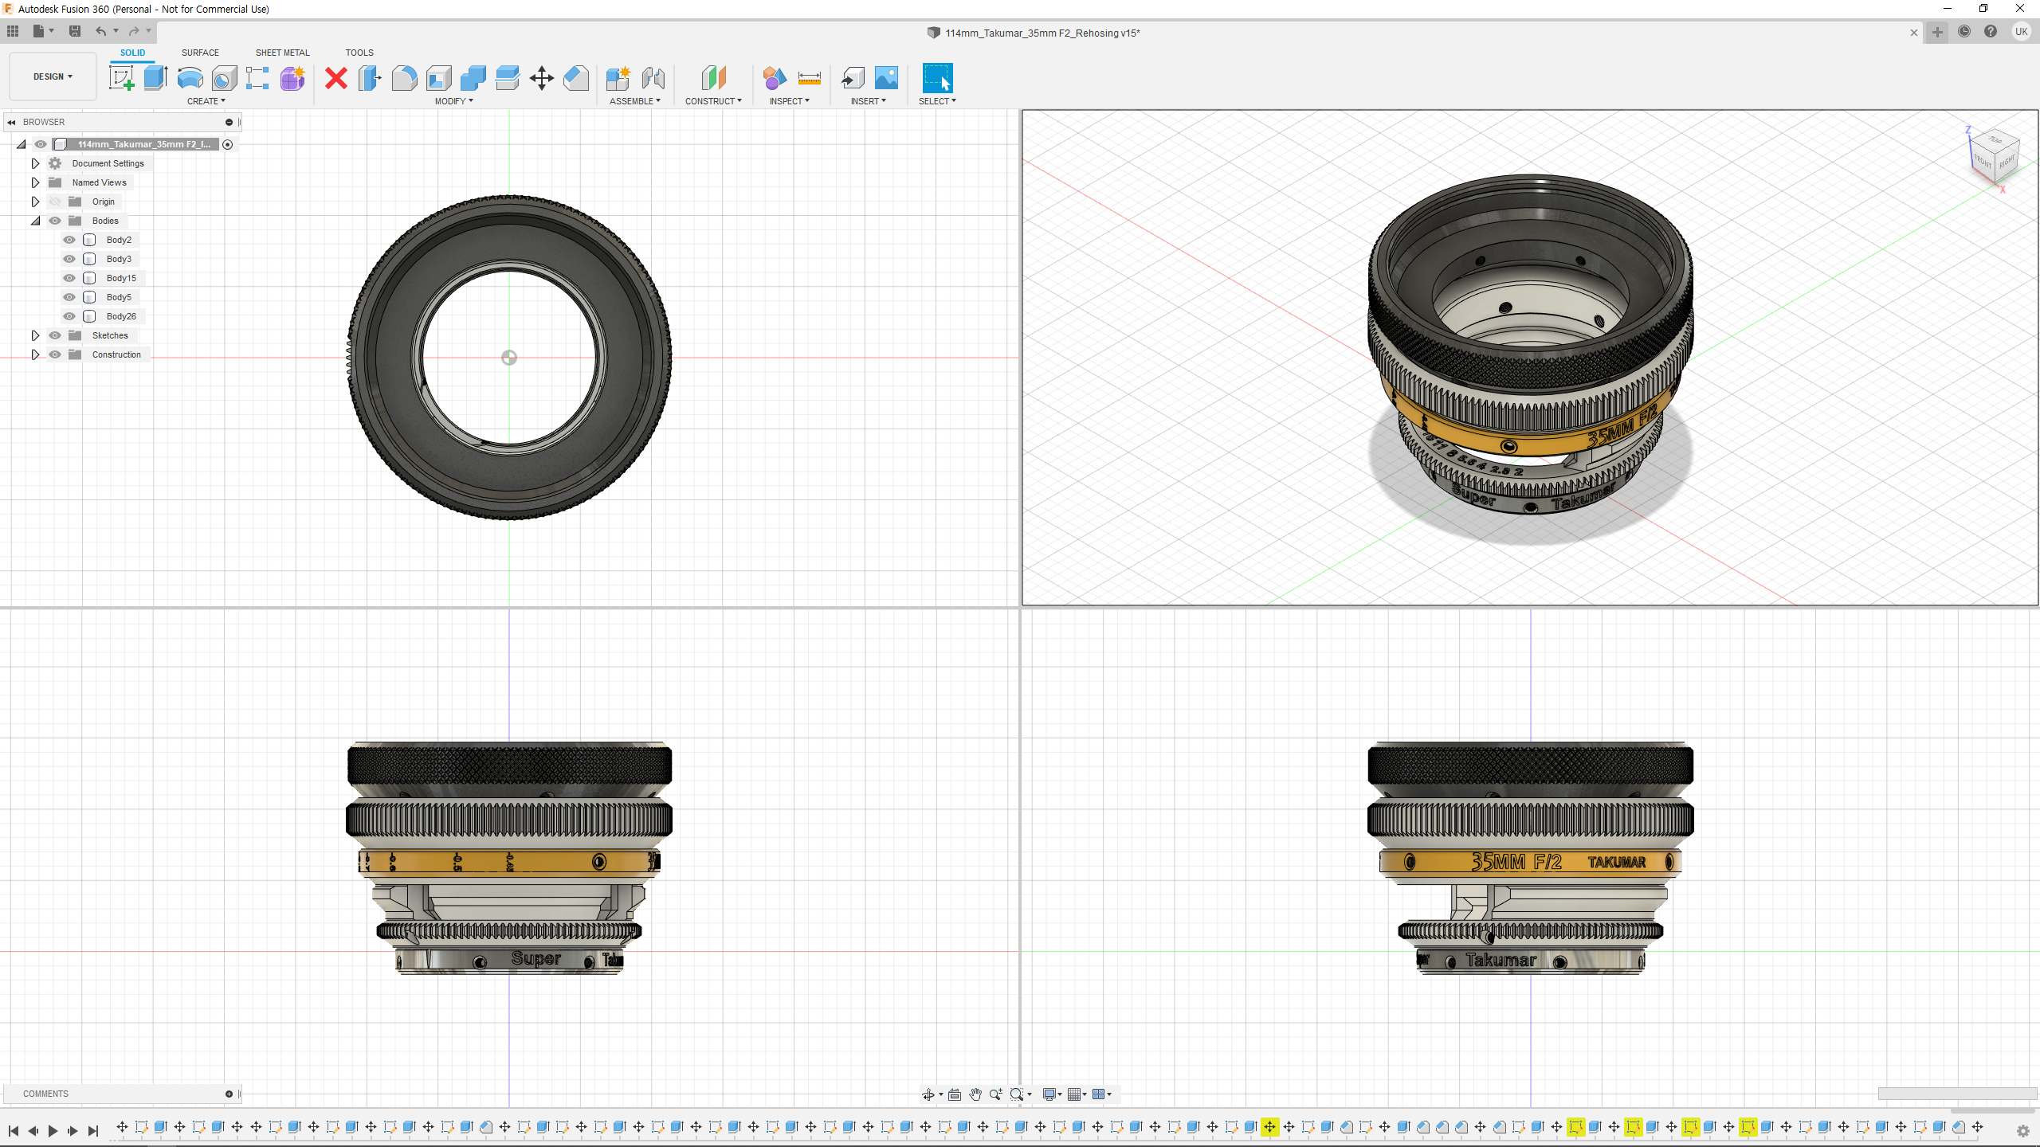Select the Move/Copy arrows tool
The width and height of the screenshot is (2040, 1147).
pyautogui.click(x=541, y=78)
